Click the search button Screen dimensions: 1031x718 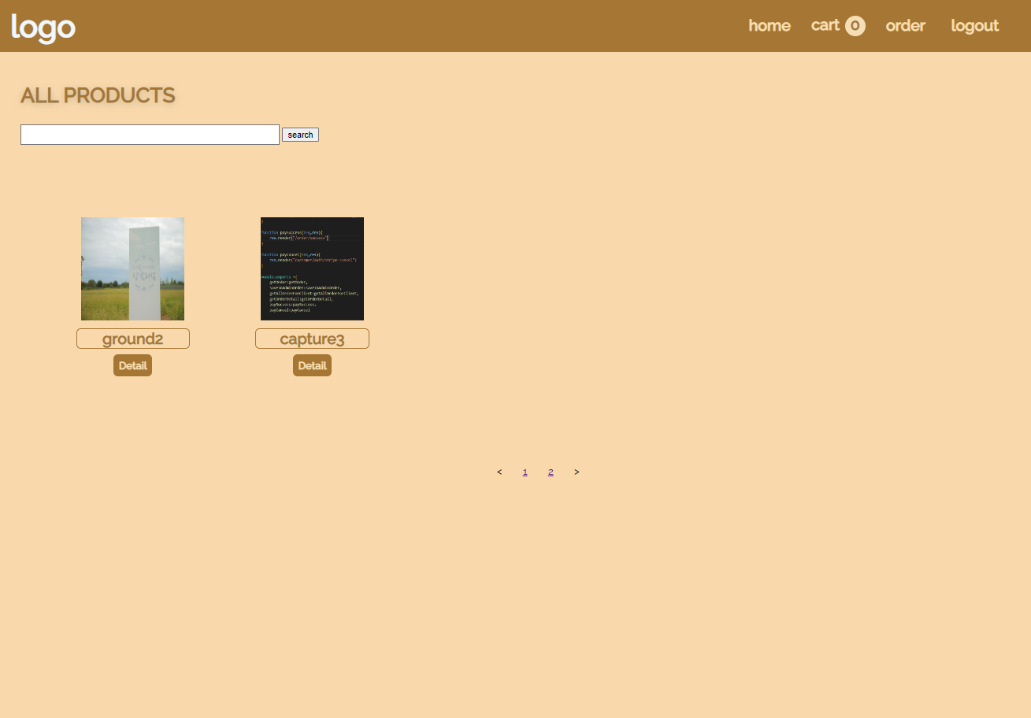click(x=300, y=135)
